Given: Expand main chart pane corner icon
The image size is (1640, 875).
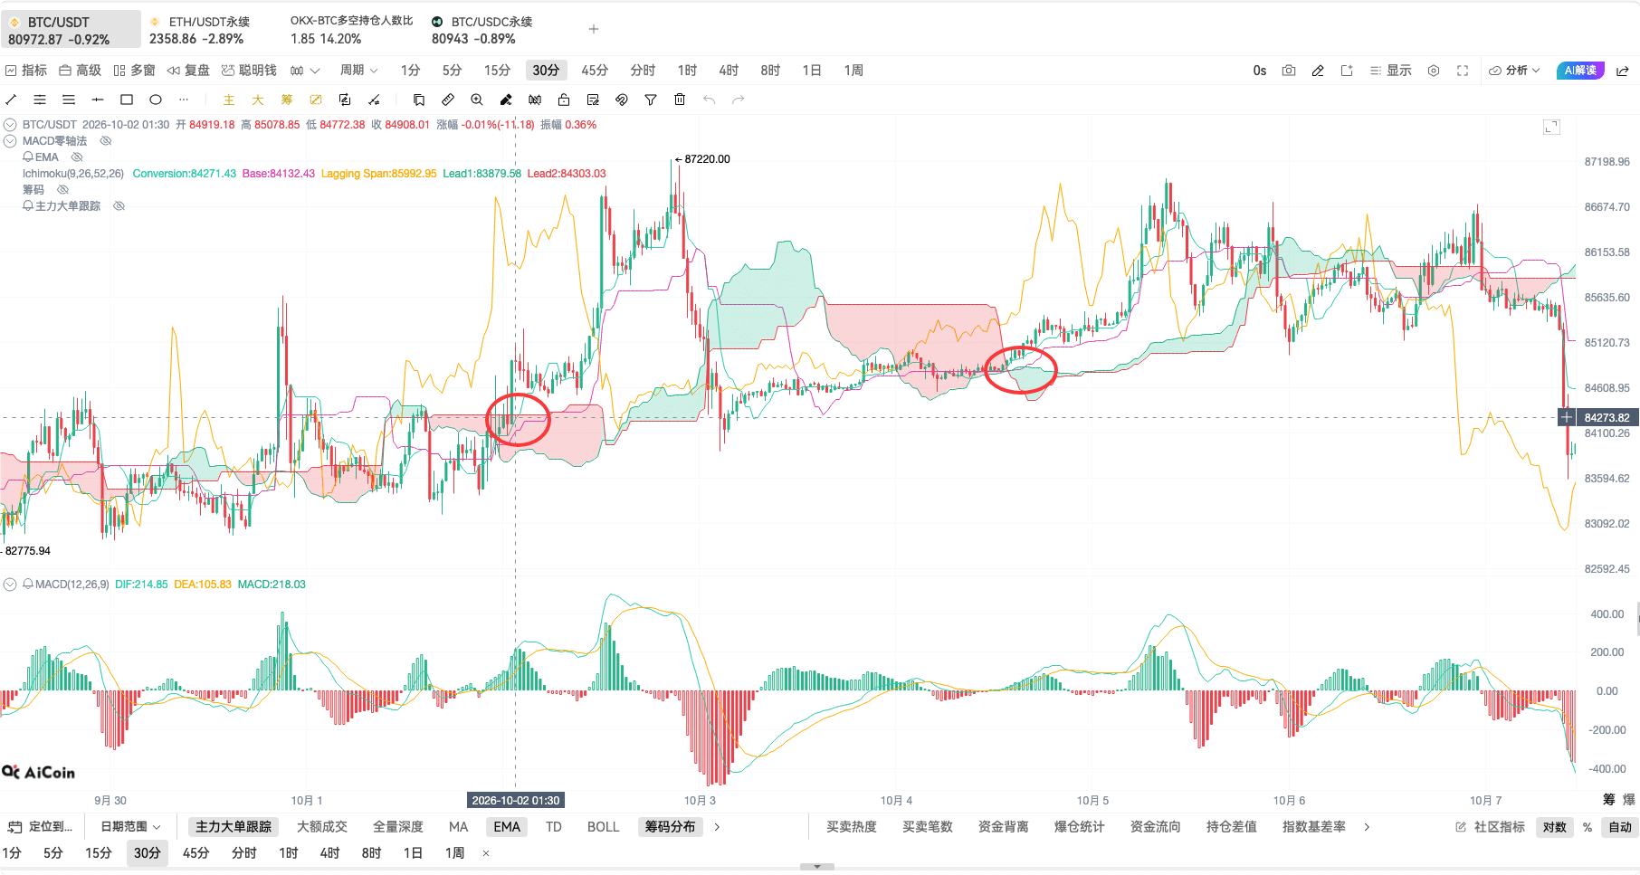Looking at the screenshot, I should (1551, 127).
